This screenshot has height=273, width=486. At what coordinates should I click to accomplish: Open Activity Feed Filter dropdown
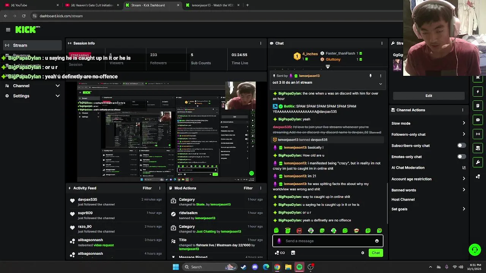tap(147, 188)
